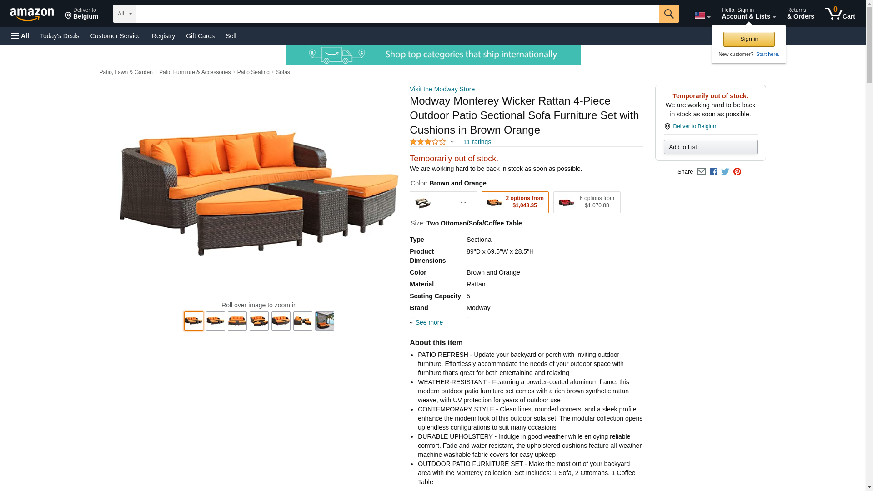Open Gift Cards in navigation bar
The image size is (873, 491).
tap(200, 36)
